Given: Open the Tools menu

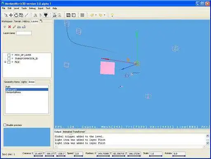Looking at the screenshot, I should (24, 8).
